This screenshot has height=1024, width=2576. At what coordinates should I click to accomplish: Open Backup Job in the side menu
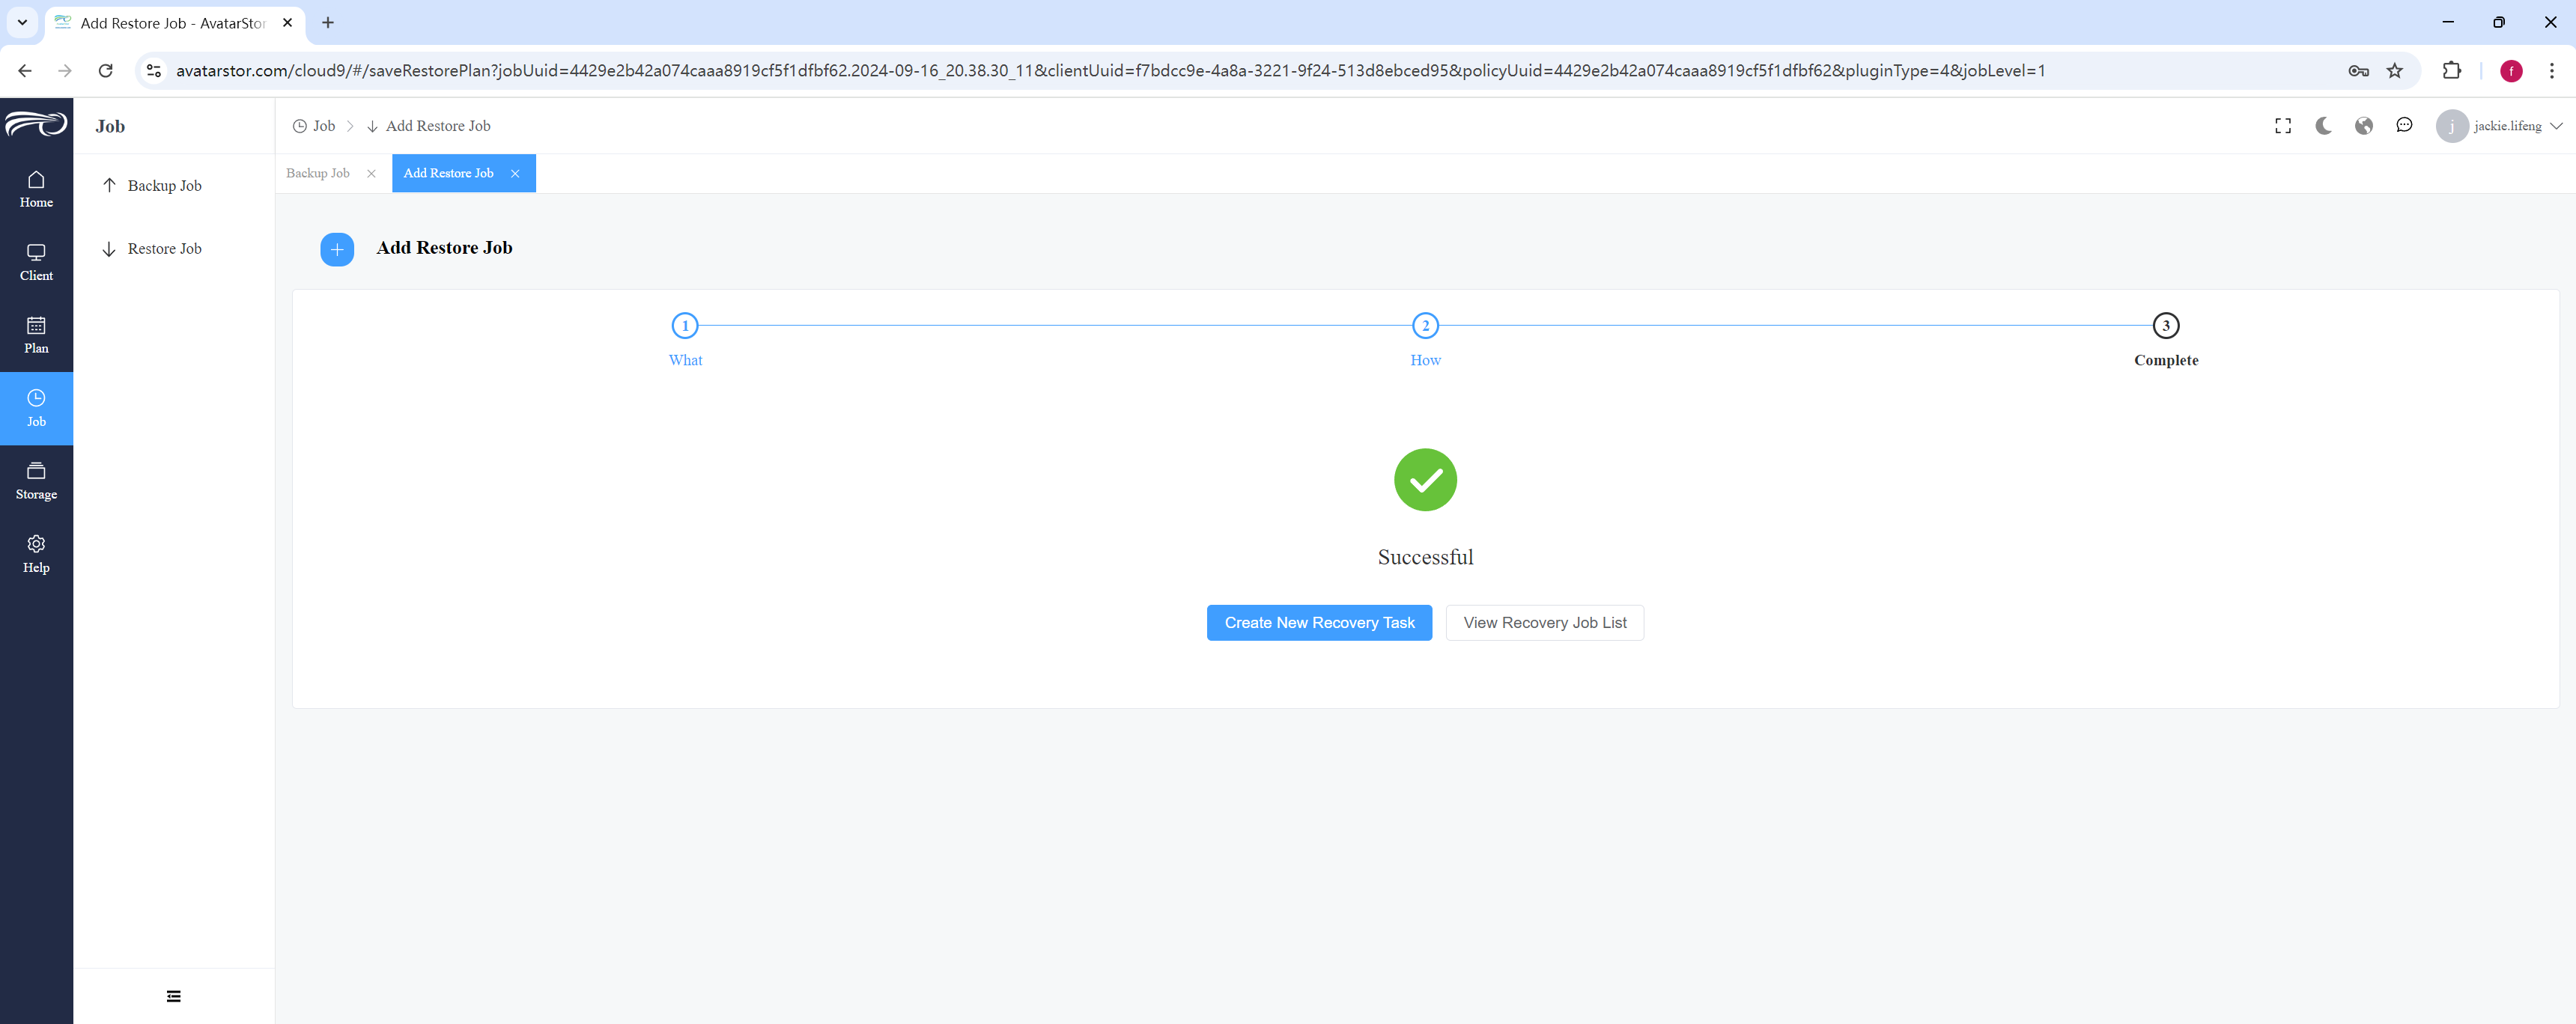(x=164, y=186)
